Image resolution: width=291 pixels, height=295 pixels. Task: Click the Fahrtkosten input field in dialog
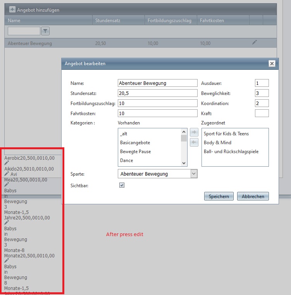tap(157, 114)
